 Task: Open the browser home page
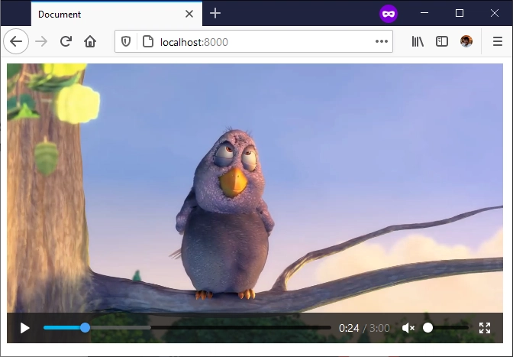pyautogui.click(x=90, y=41)
